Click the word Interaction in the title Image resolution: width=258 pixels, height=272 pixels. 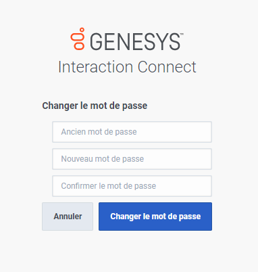tap(96, 67)
